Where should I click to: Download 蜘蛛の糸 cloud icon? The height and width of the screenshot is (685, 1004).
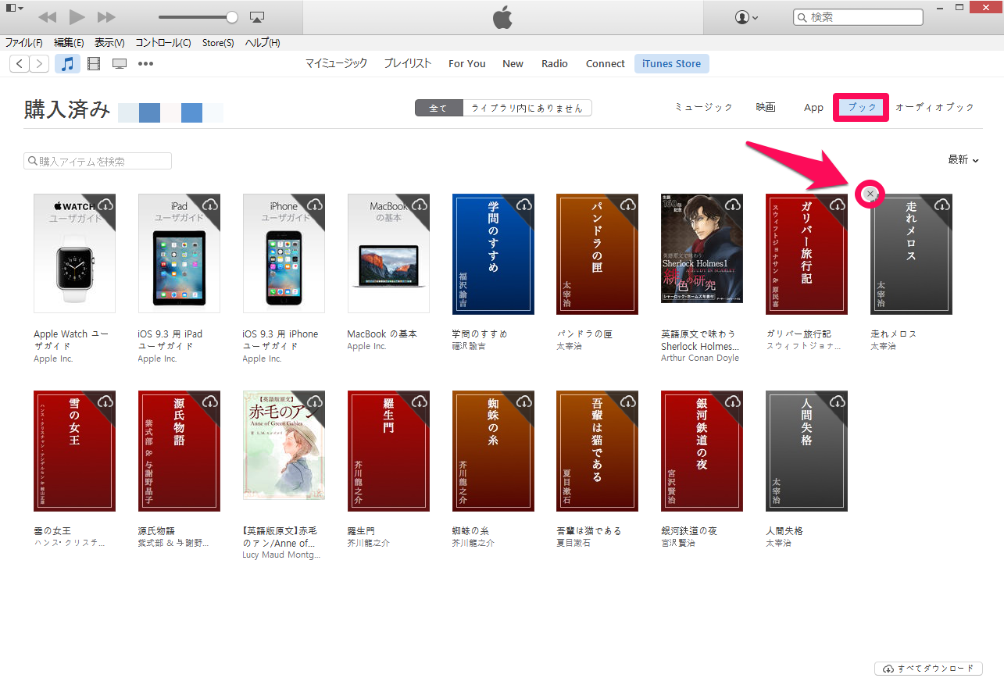click(x=524, y=401)
